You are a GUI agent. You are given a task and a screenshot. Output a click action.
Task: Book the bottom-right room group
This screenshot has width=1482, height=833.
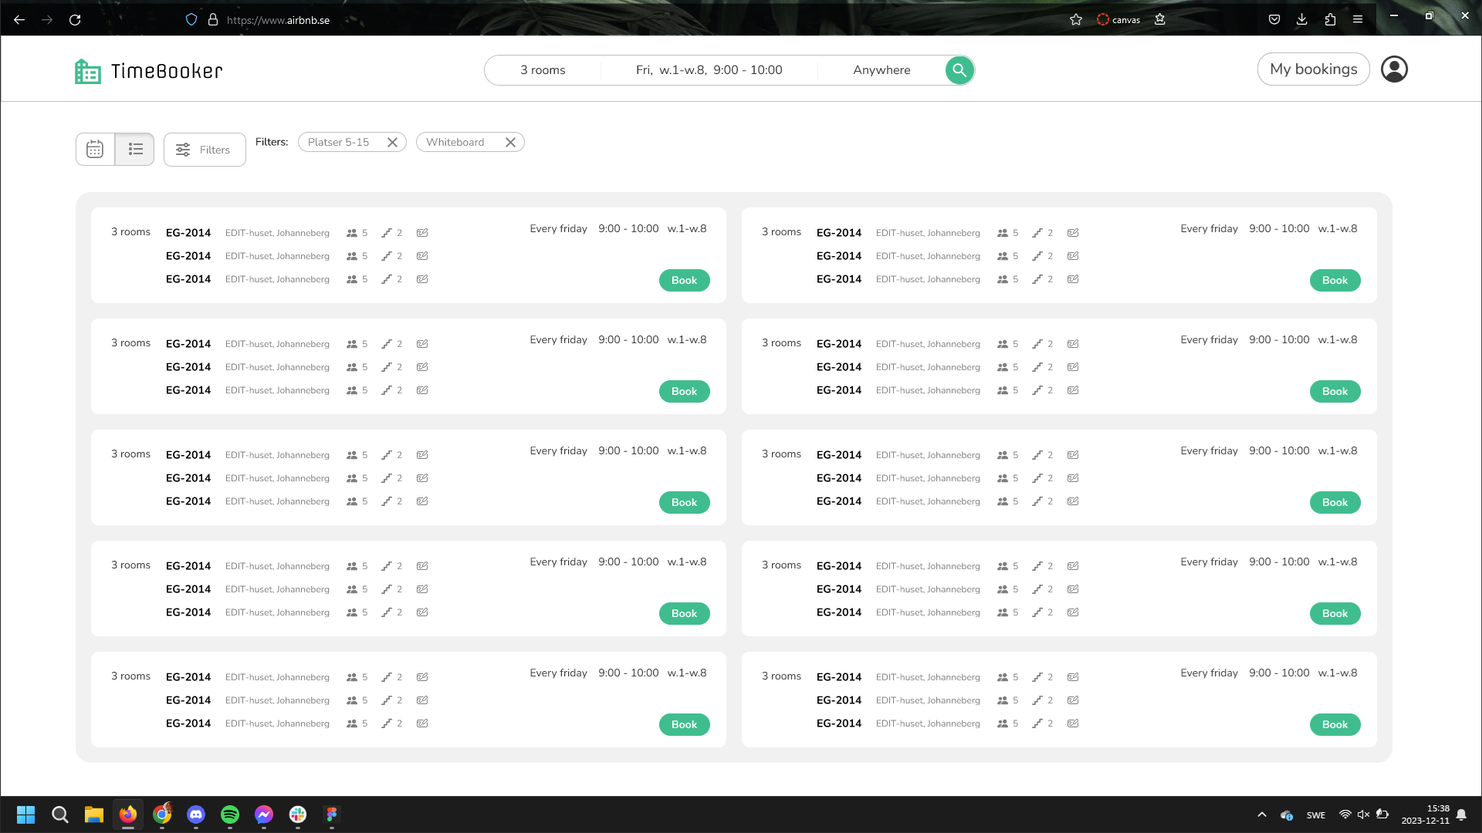coord(1335,724)
